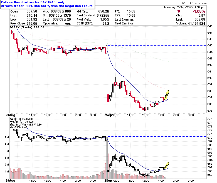Click the $NYUPV:$NYDNV histogram legend icon
This screenshot has height=183, width=217.
(x=12, y=125)
